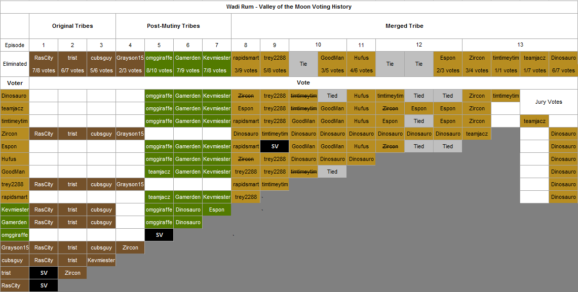Click the rapidsmart 3/9 votes eliminated cell
The height and width of the screenshot is (292, 578).
246,64
